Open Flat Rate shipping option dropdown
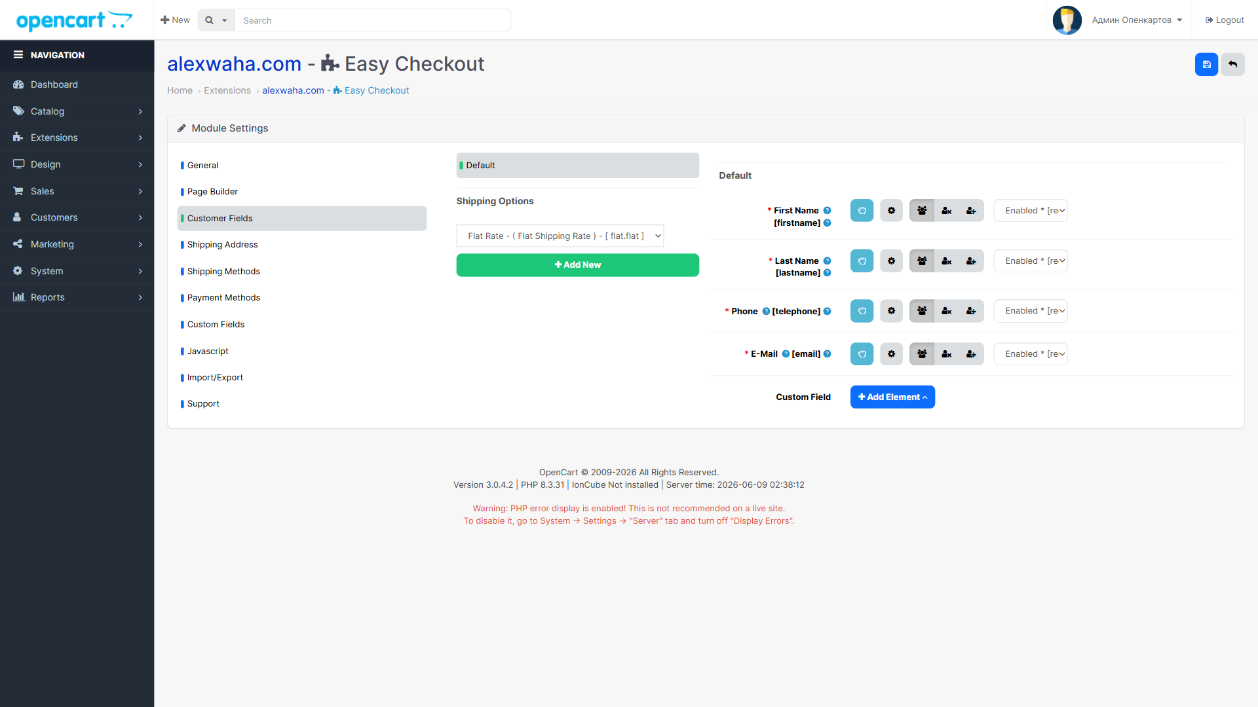This screenshot has height=707, width=1258. click(x=560, y=236)
